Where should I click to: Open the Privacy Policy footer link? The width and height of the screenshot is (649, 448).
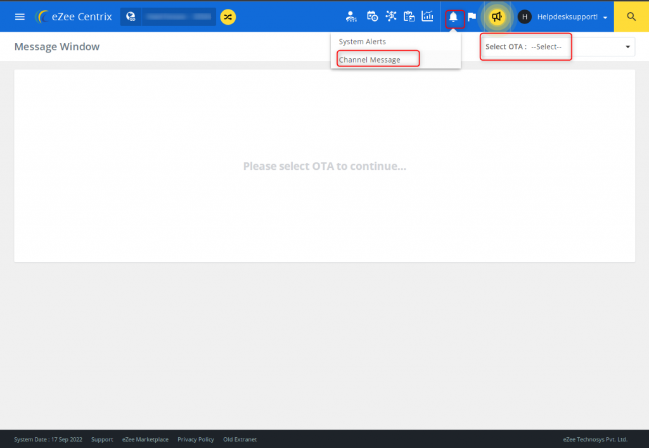(196, 439)
